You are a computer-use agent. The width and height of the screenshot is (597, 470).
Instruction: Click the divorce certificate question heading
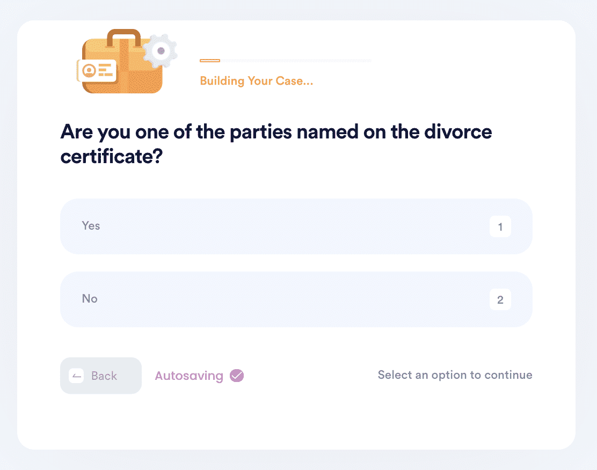[x=276, y=144]
